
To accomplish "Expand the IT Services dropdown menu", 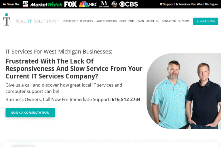I will point(87,21).
